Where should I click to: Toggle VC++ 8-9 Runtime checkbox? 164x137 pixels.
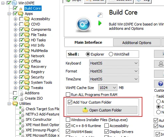68,126
